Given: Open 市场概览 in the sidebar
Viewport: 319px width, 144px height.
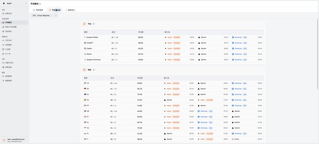Looking at the screenshot, I should click(x=14, y=23).
